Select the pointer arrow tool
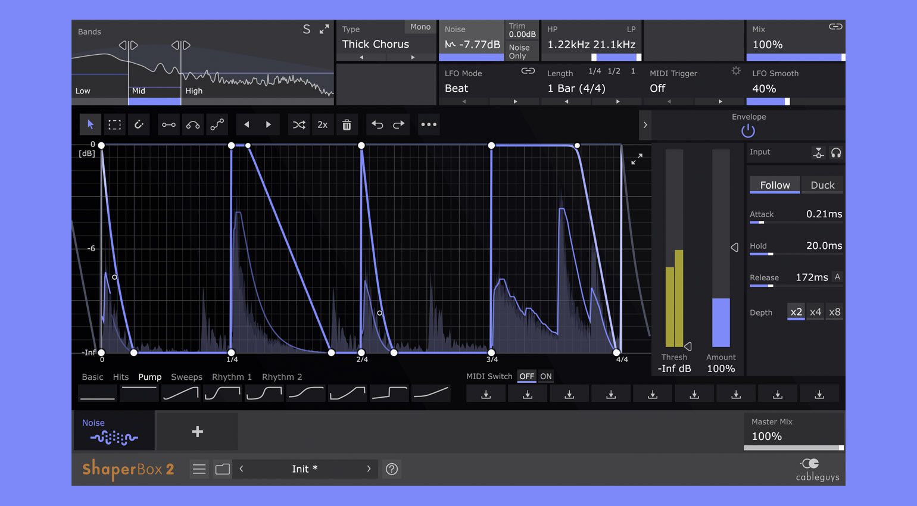 [91, 124]
